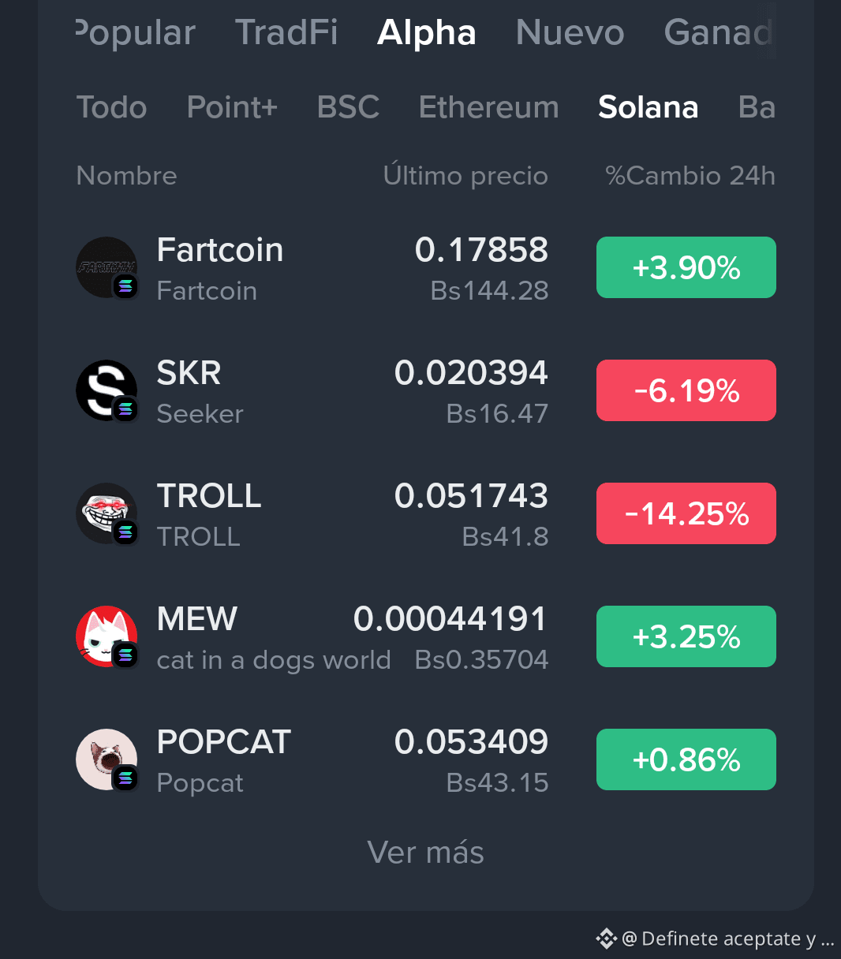Filter tokens by Ethereum chain
841x959 pixels.
click(488, 107)
